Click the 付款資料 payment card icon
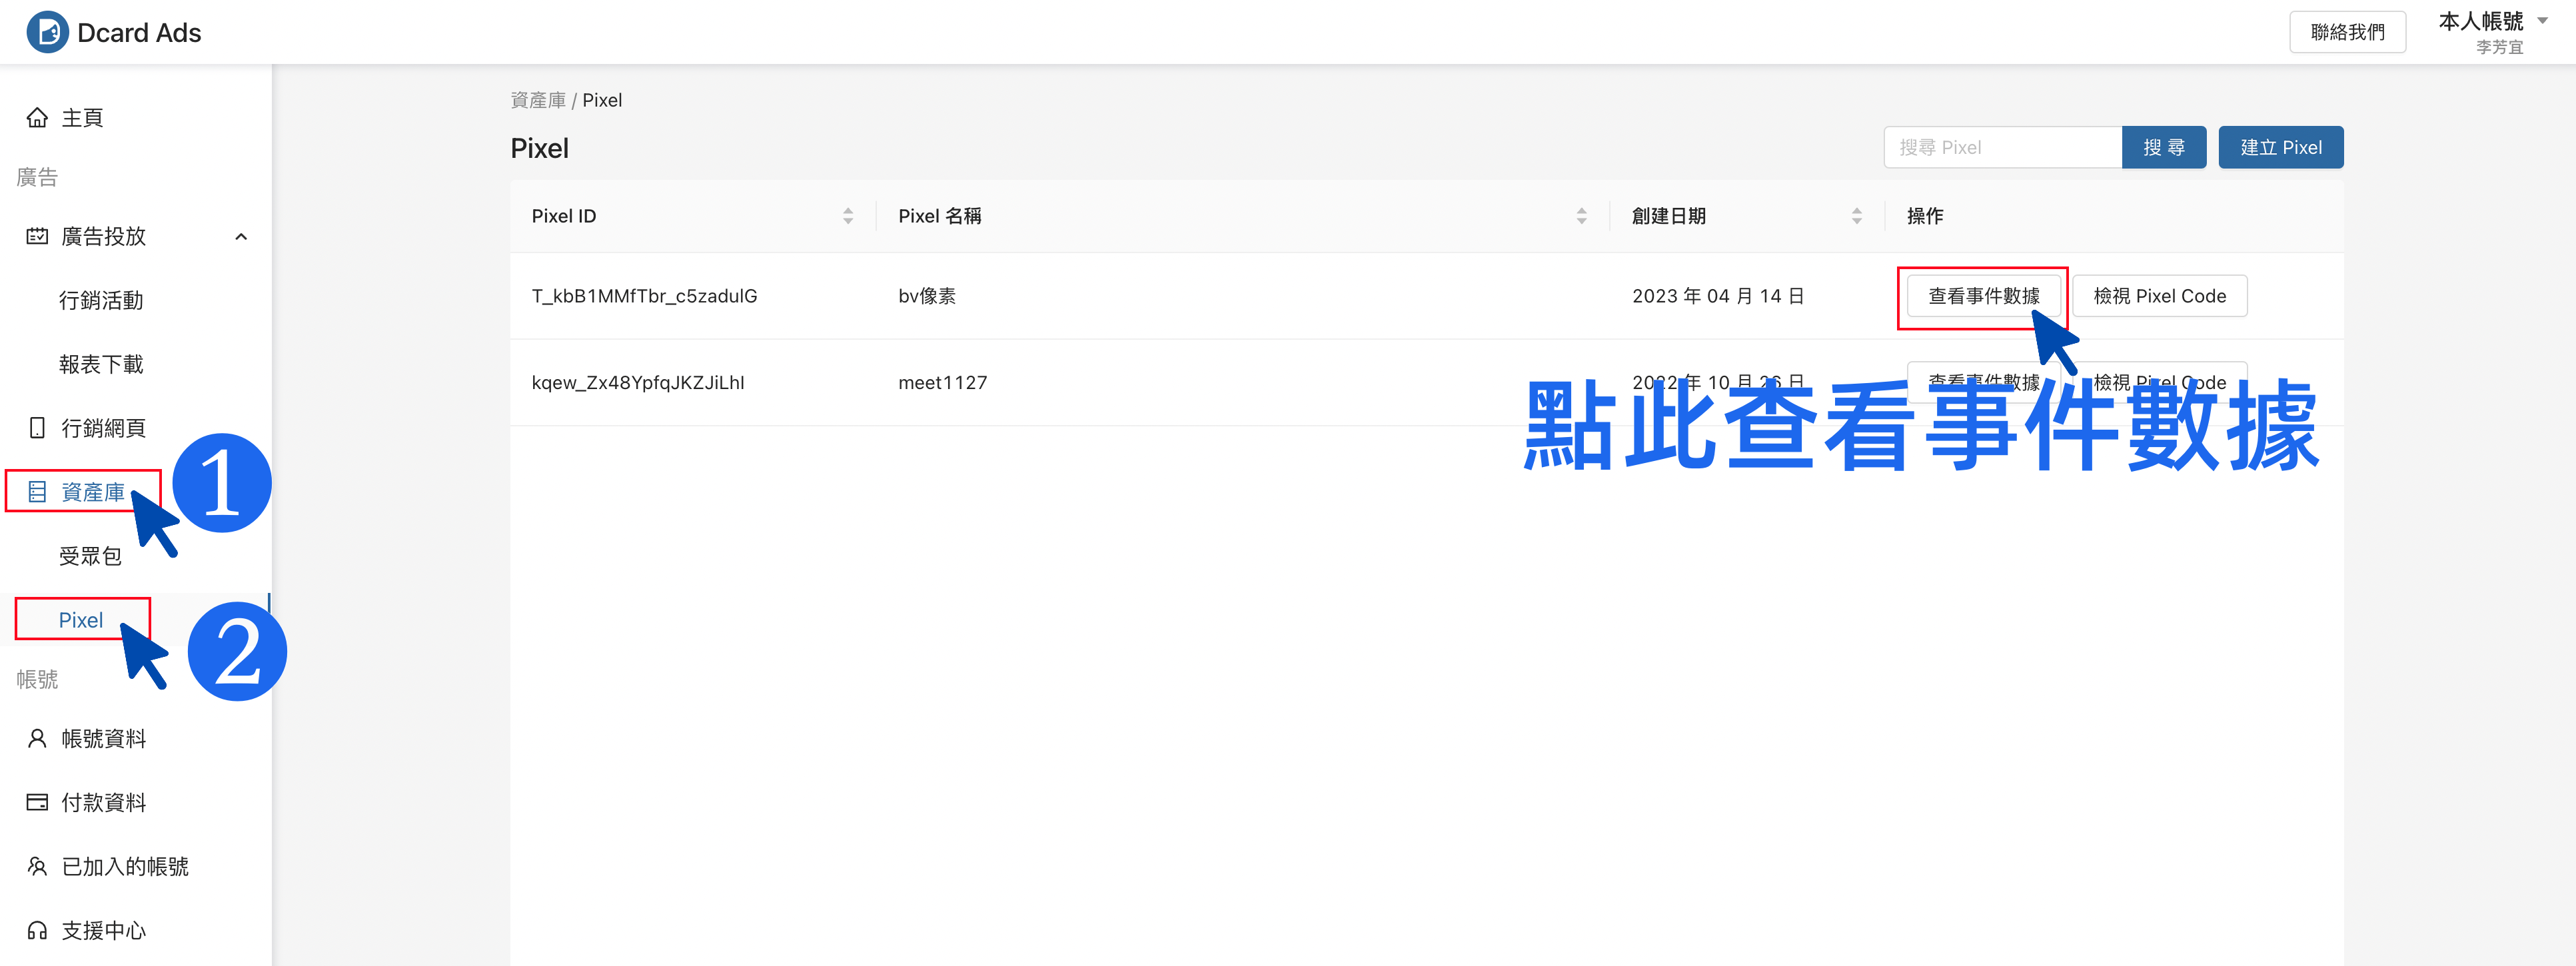This screenshot has height=966, width=2576. coord(37,802)
